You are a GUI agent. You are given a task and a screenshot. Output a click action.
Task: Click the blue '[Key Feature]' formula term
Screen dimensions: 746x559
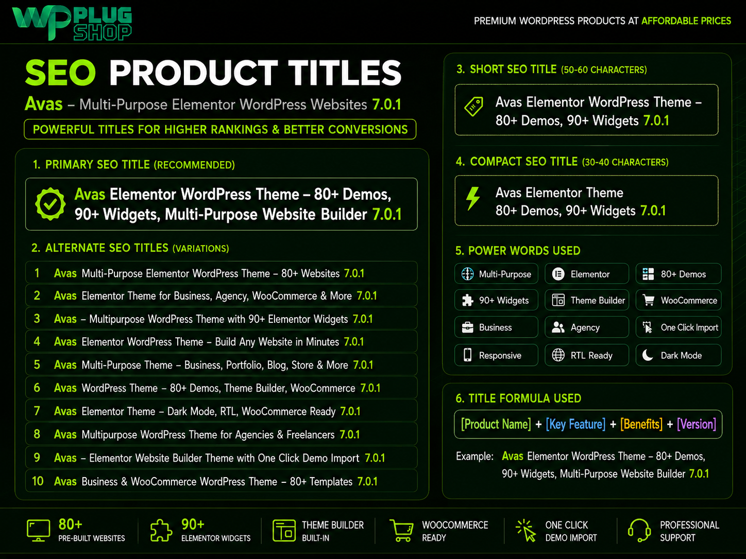(x=575, y=424)
